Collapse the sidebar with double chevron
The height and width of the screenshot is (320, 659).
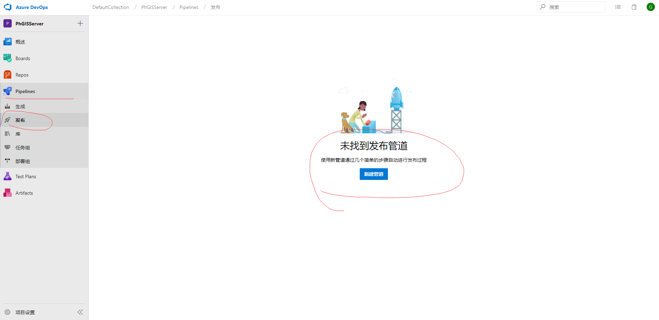pyautogui.click(x=80, y=312)
